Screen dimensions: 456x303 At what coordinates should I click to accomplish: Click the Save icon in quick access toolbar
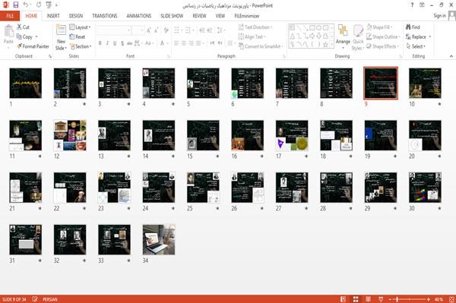pos(16,5)
